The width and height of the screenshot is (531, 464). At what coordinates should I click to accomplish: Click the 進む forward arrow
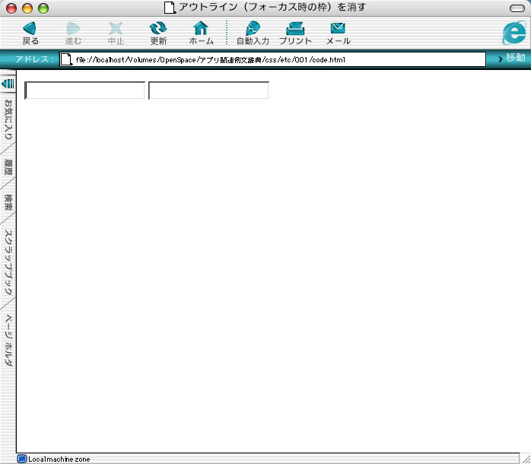coord(73,33)
